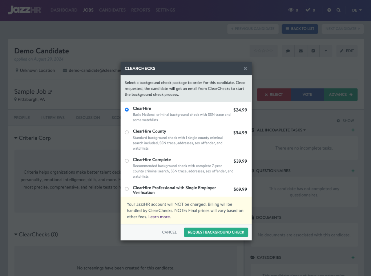Select the ClearHire package radio button

[x=127, y=110]
